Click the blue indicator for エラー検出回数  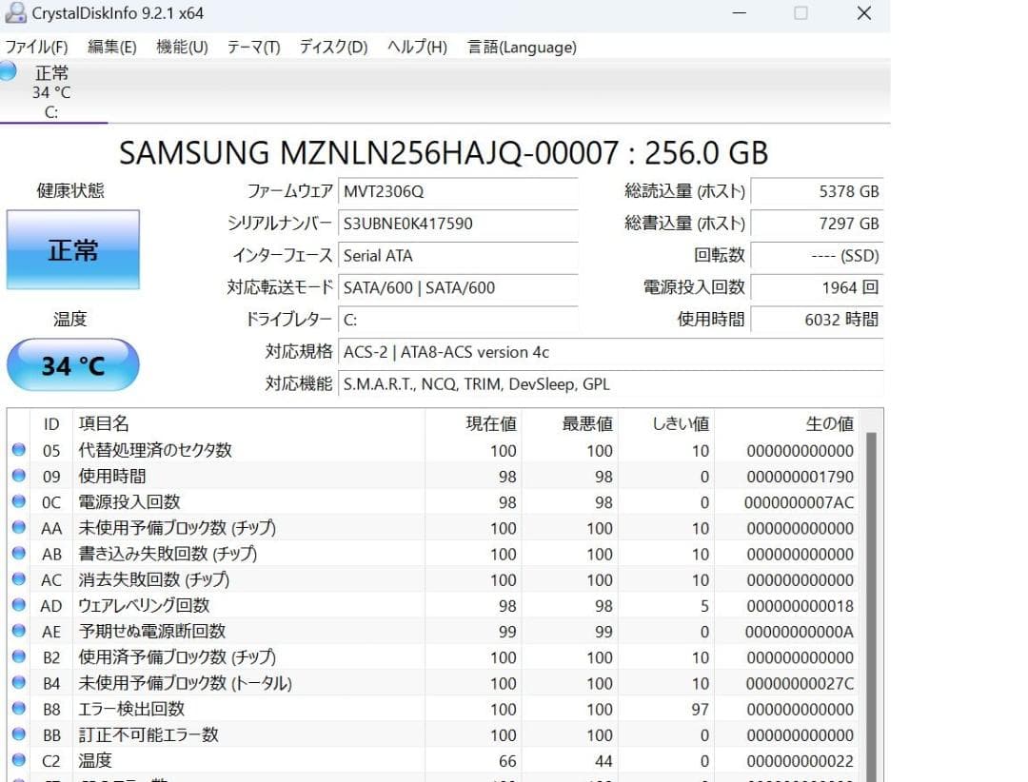pyautogui.click(x=19, y=709)
